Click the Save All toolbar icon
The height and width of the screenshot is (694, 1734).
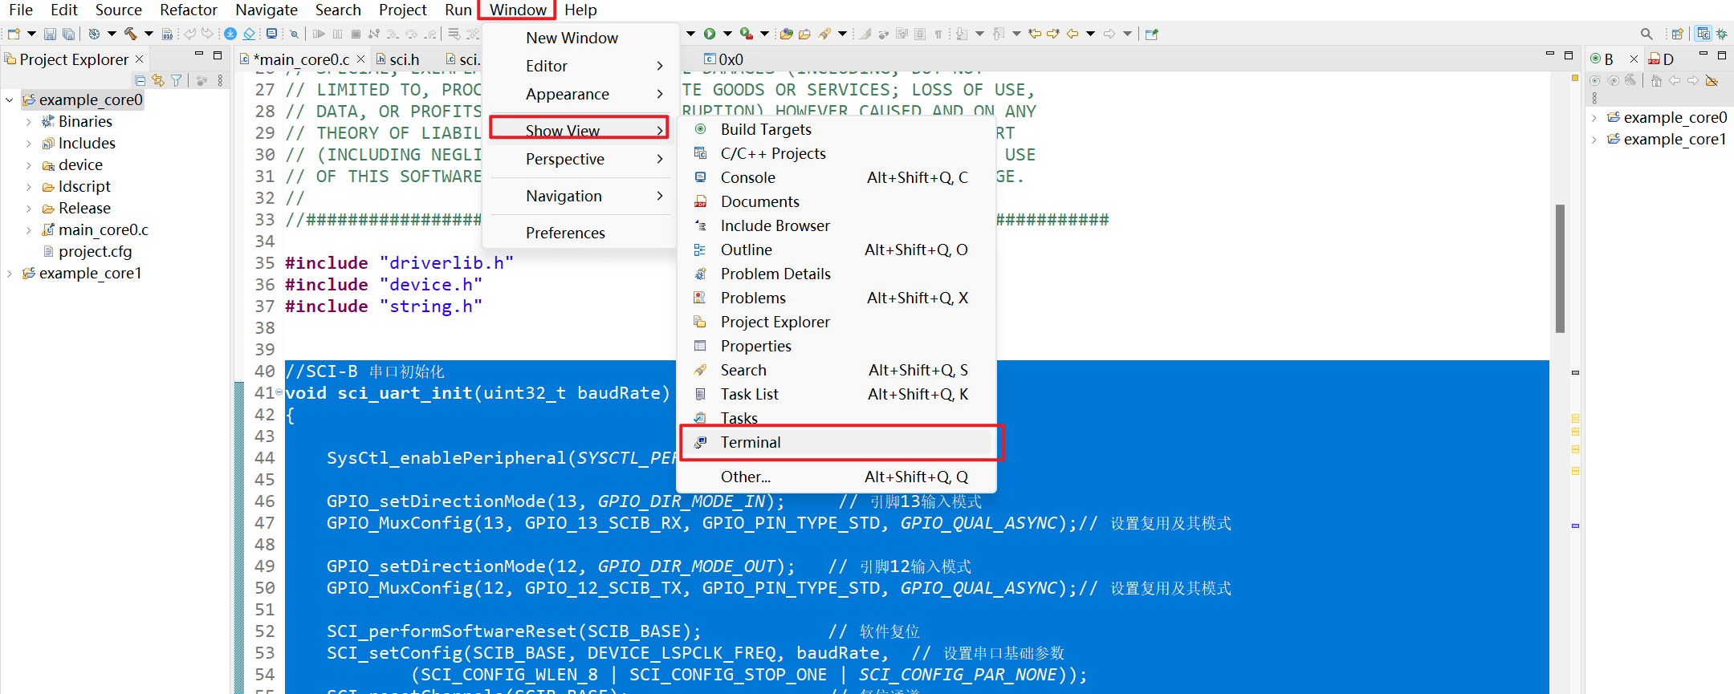coord(69,34)
